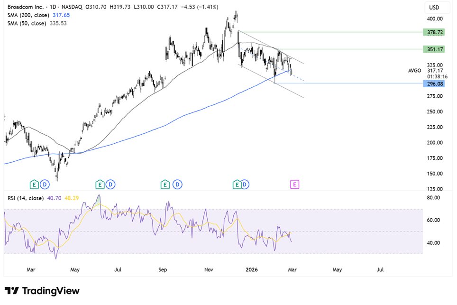457x305 pixels.
Task: Click the yellow RSI average value 48.29
Action: 72,198
